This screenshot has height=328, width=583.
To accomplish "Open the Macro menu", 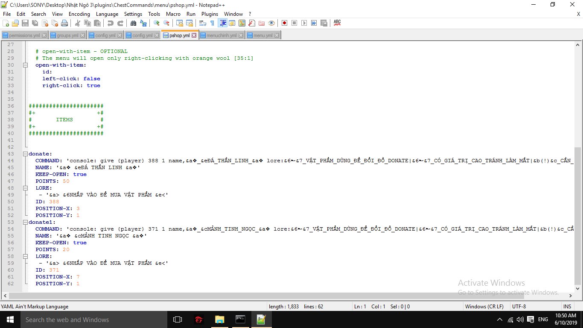I will click(x=173, y=14).
